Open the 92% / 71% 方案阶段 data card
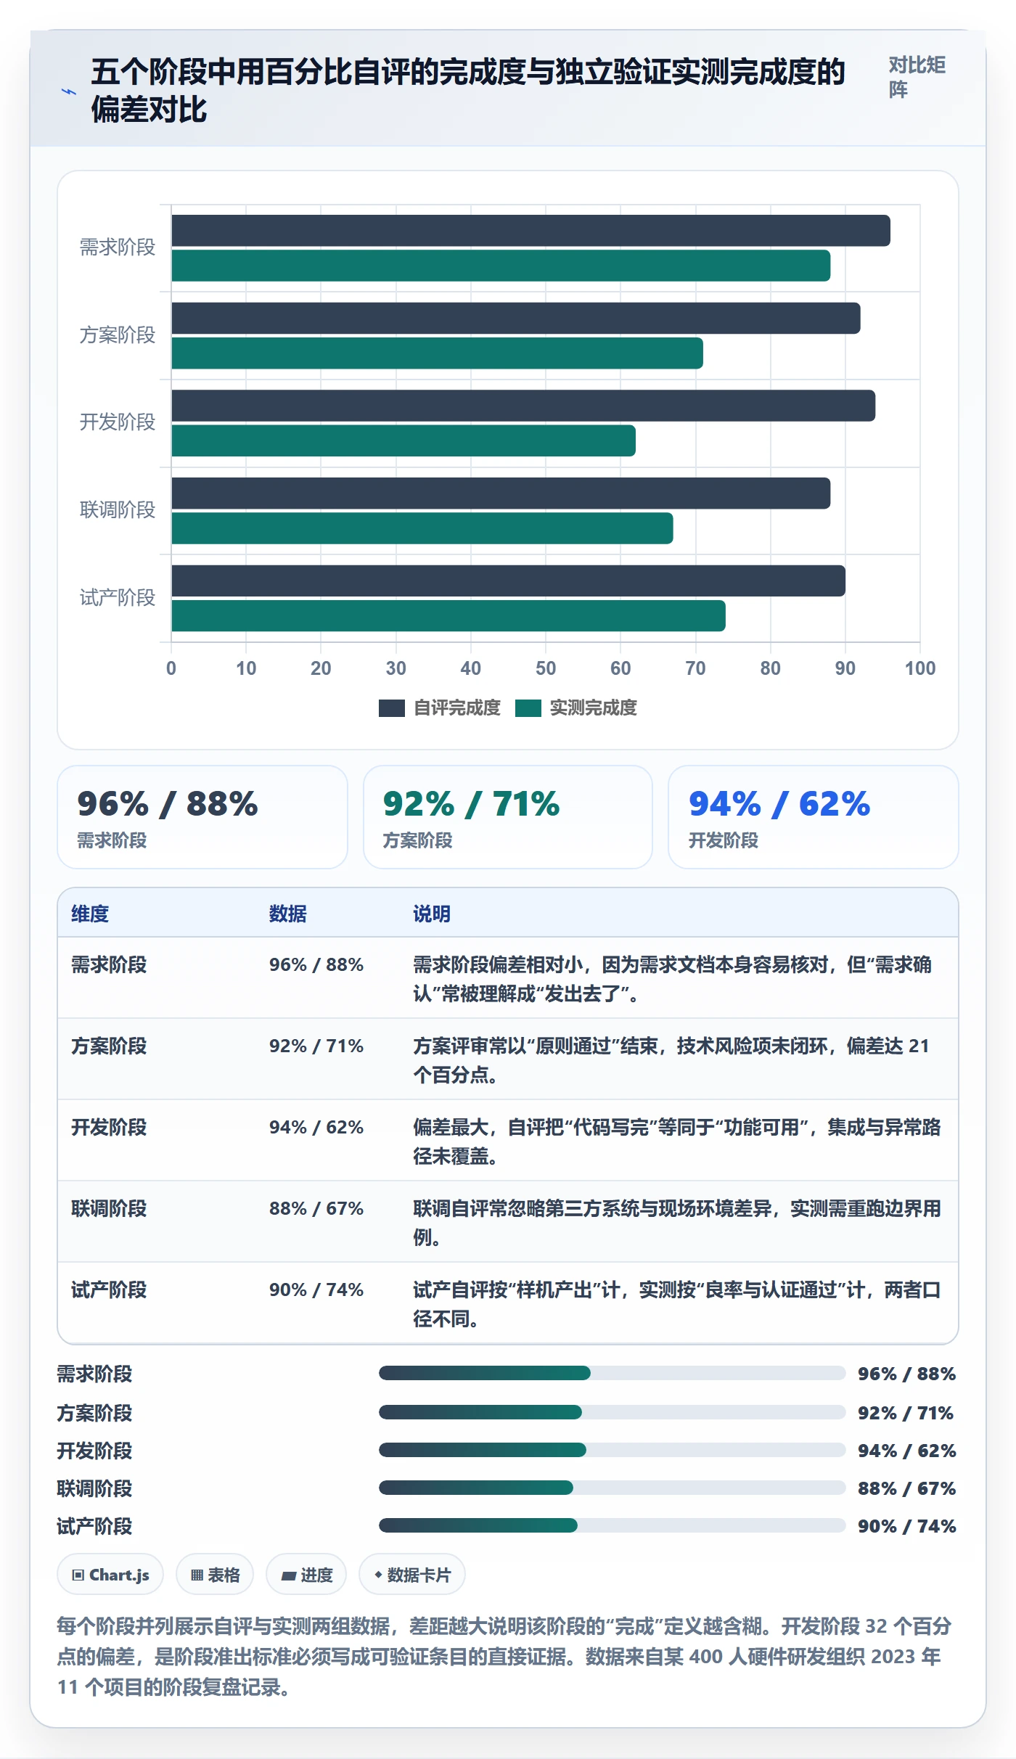The image size is (1016, 1759). point(508,817)
